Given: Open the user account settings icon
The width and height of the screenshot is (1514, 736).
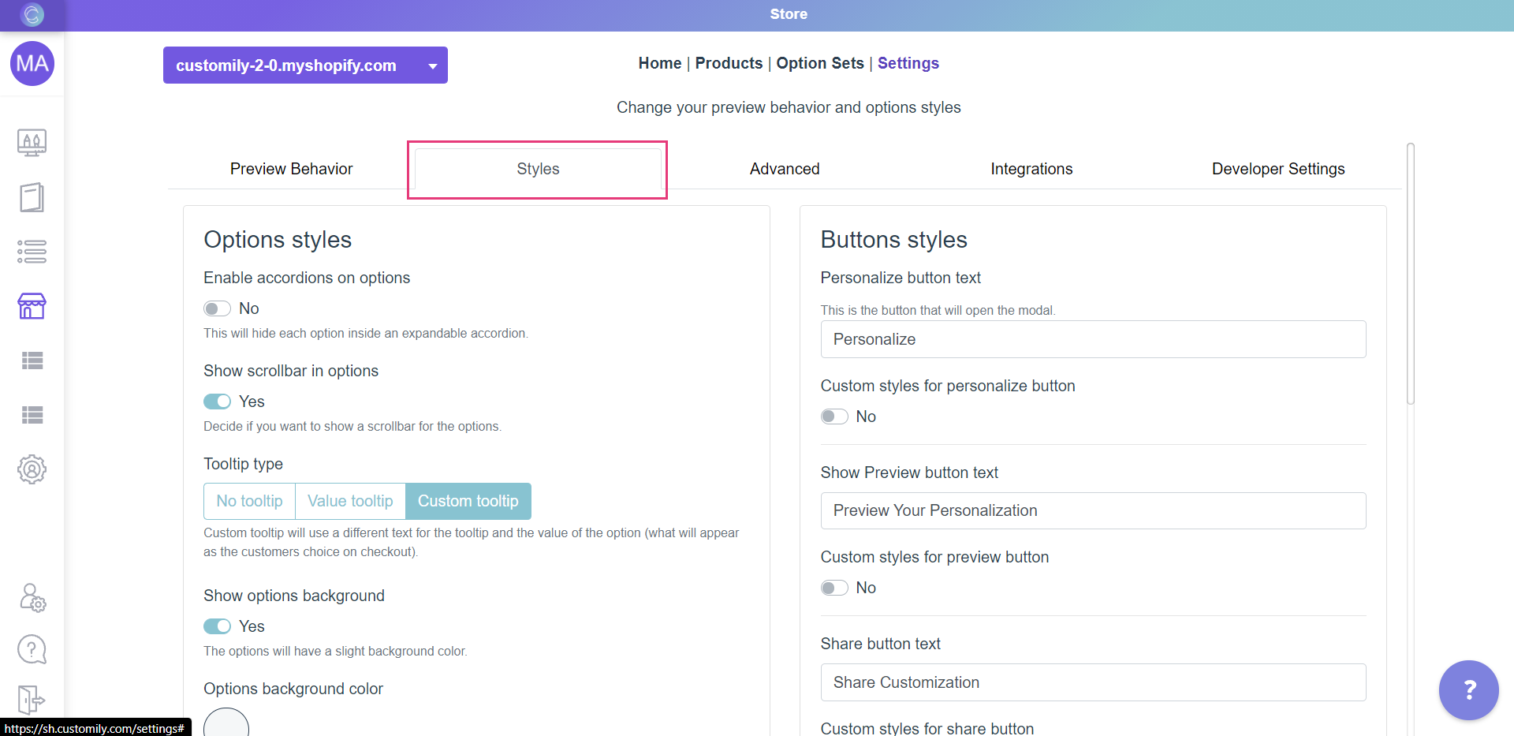Looking at the screenshot, I should 32,598.
